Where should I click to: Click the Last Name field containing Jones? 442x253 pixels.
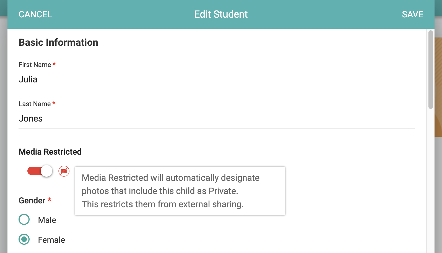click(x=217, y=119)
